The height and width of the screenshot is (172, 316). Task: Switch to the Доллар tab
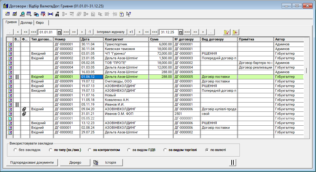(26, 23)
